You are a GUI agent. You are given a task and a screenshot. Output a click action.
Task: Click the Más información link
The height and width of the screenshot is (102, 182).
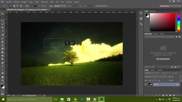(163, 59)
